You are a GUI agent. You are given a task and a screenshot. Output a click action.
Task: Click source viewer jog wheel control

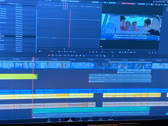(52, 51)
